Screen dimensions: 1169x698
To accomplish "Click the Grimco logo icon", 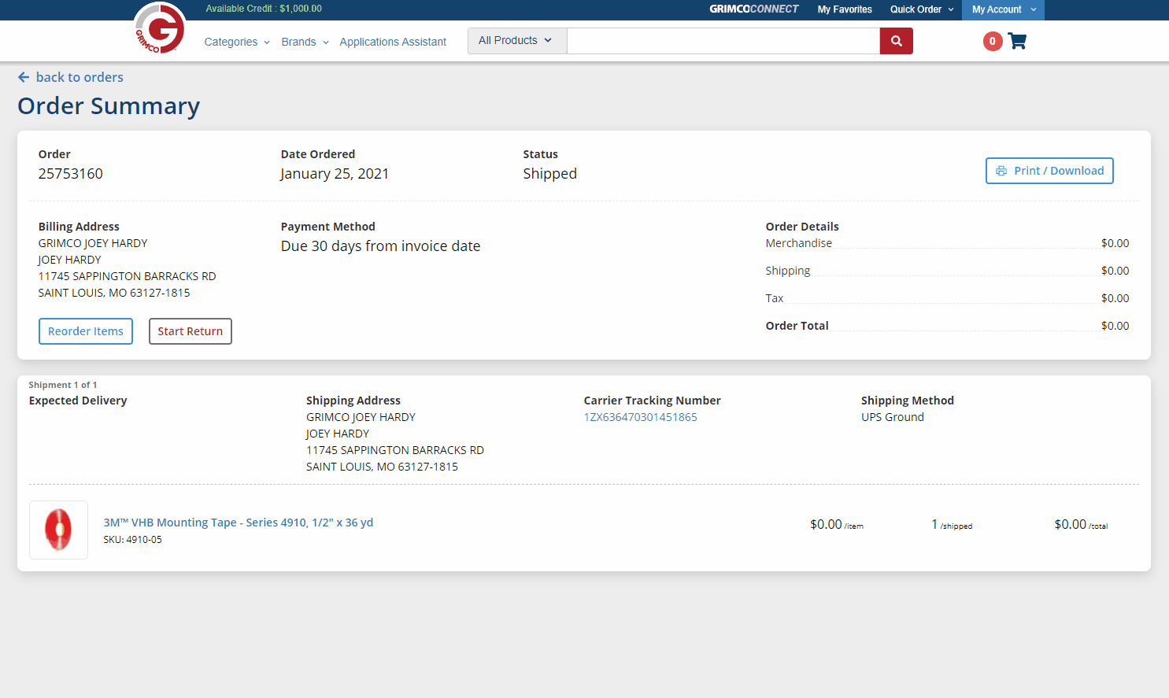I will pyautogui.click(x=160, y=29).
